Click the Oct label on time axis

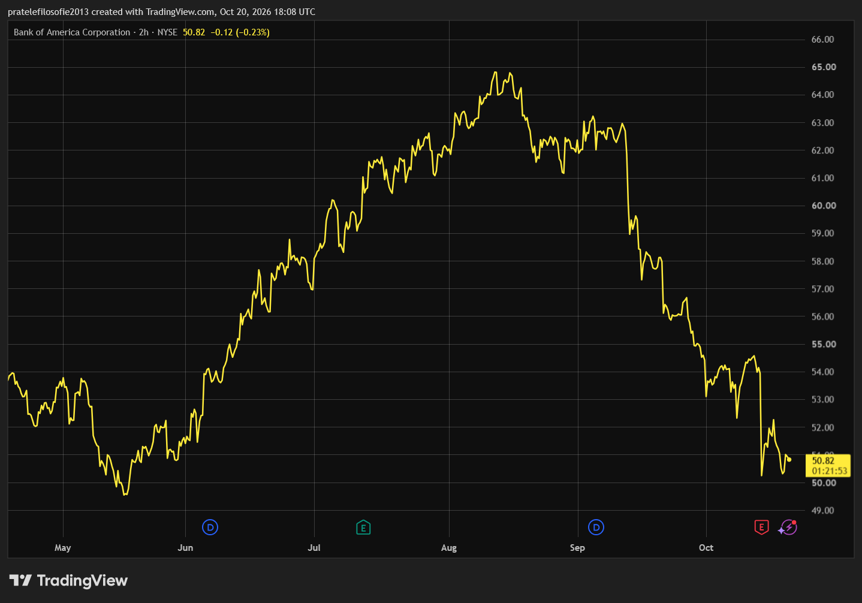pyautogui.click(x=706, y=547)
